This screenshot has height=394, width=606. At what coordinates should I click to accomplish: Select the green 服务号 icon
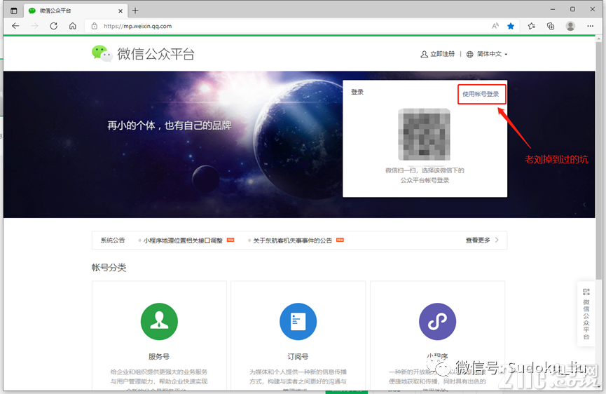159,321
